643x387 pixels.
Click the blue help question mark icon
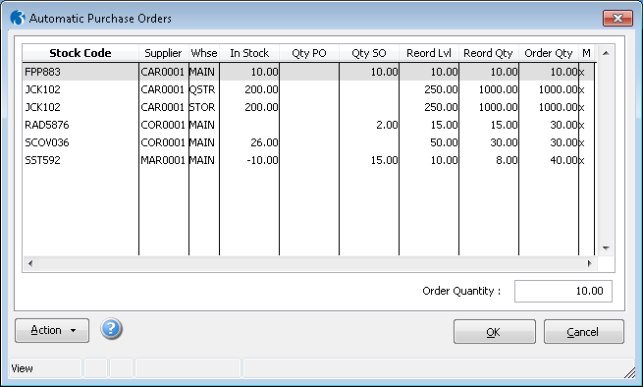pyautogui.click(x=111, y=329)
